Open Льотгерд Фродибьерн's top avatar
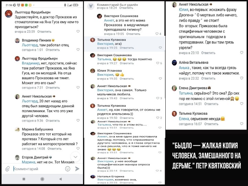The width and height of the screenshot is (248, 186). pos(9,14)
